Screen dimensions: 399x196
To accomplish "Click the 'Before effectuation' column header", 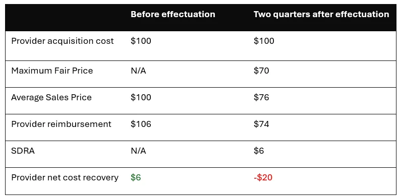I will 173,14.
